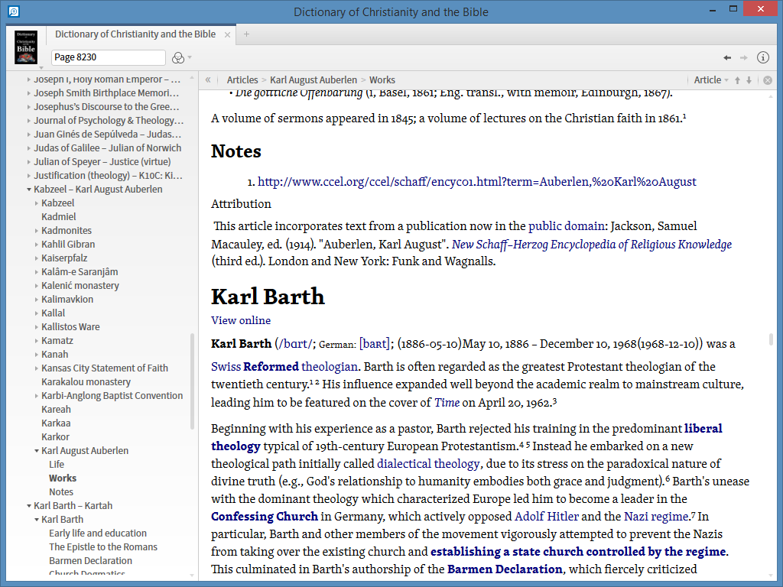
Task: Collapse the Karl Barth tree node
Action: (x=37, y=520)
